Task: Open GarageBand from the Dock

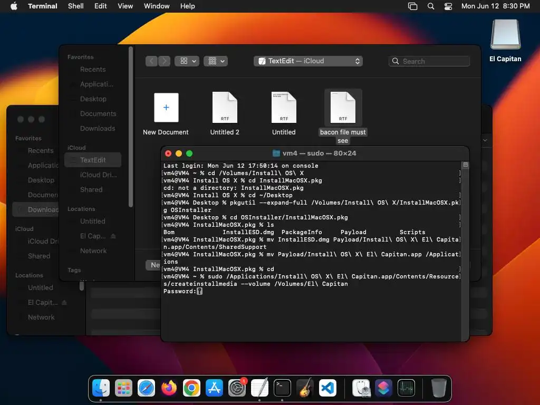Action: tap(305, 388)
